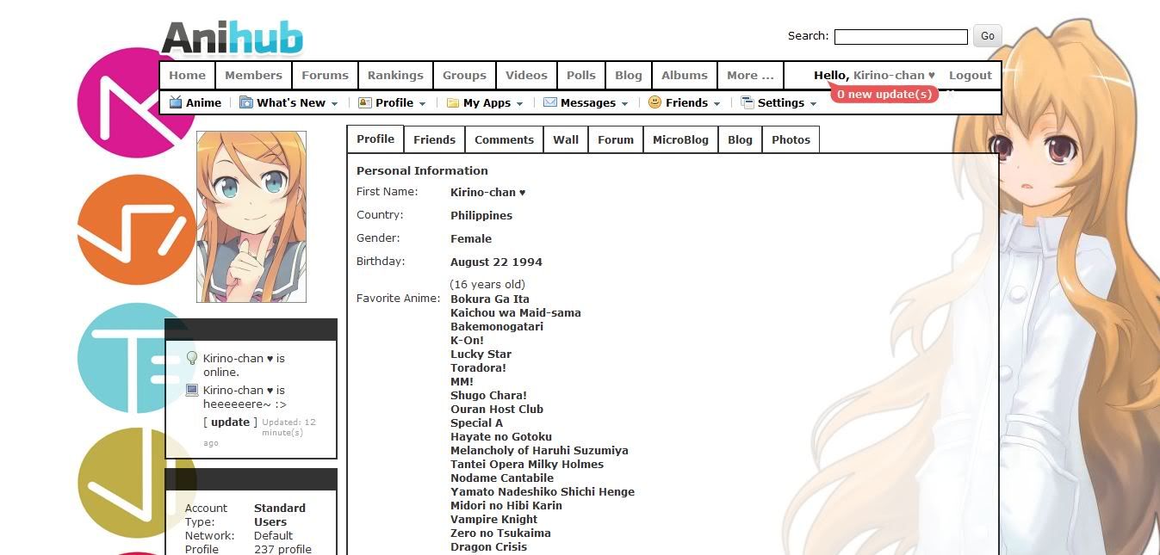Switch to the MicroBlog tab
This screenshot has width=1160, height=555.
[x=680, y=139]
